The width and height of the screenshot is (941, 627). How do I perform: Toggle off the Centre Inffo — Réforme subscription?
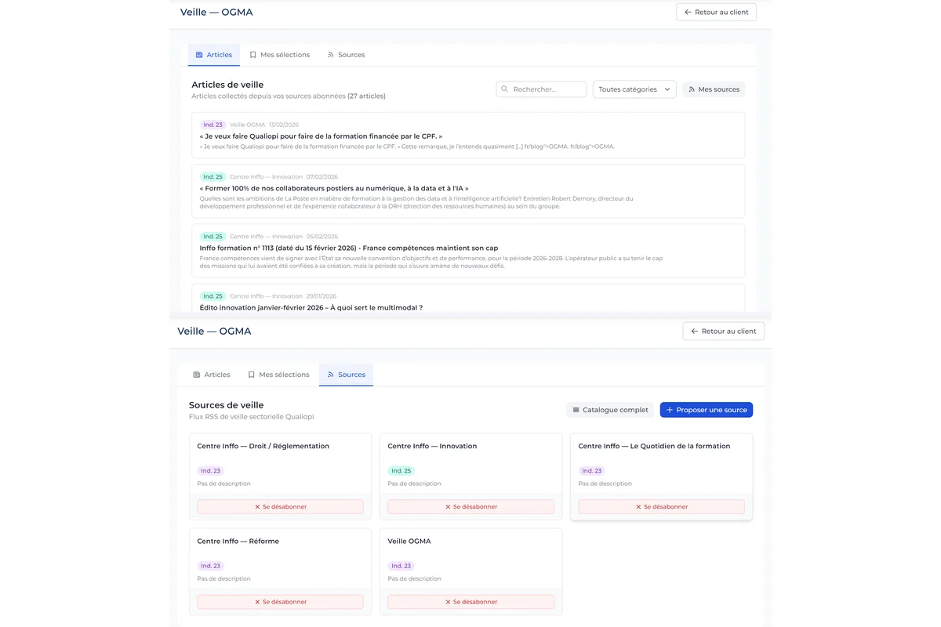[279, 601]
